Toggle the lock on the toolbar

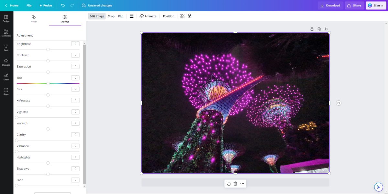[x=190, y=16]
